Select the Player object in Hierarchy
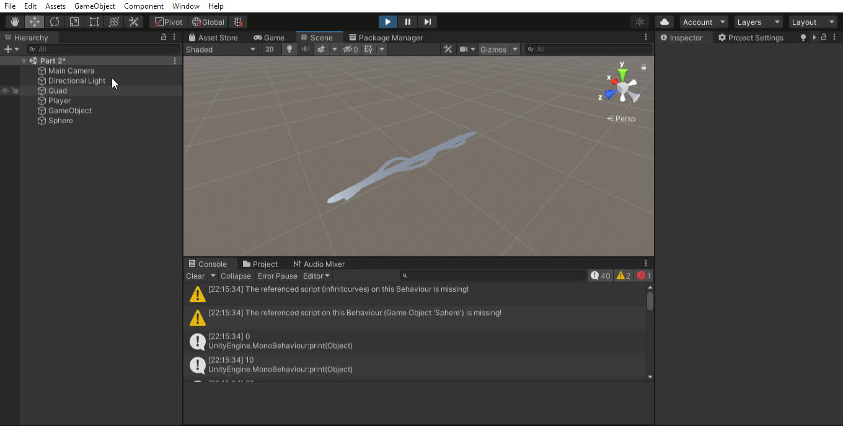843x426 pixels. coord(60,100)
